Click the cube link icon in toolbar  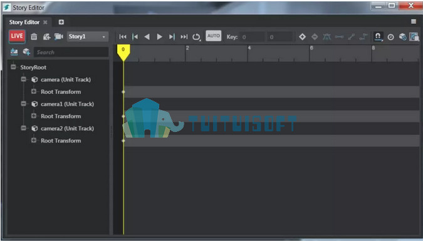pyautogui.click(x=402, y=37)
